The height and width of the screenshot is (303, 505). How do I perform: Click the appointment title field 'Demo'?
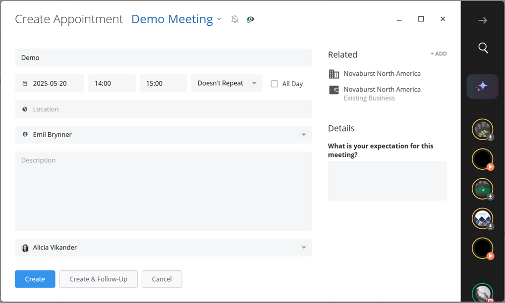[163, 57]
